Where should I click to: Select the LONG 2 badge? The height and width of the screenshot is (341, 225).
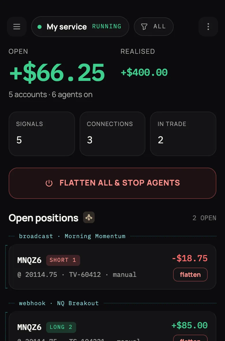(x=61, y=327)
